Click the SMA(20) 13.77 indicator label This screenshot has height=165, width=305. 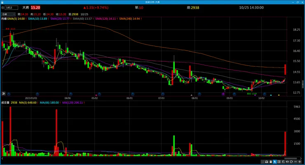[x=61, y=19]
